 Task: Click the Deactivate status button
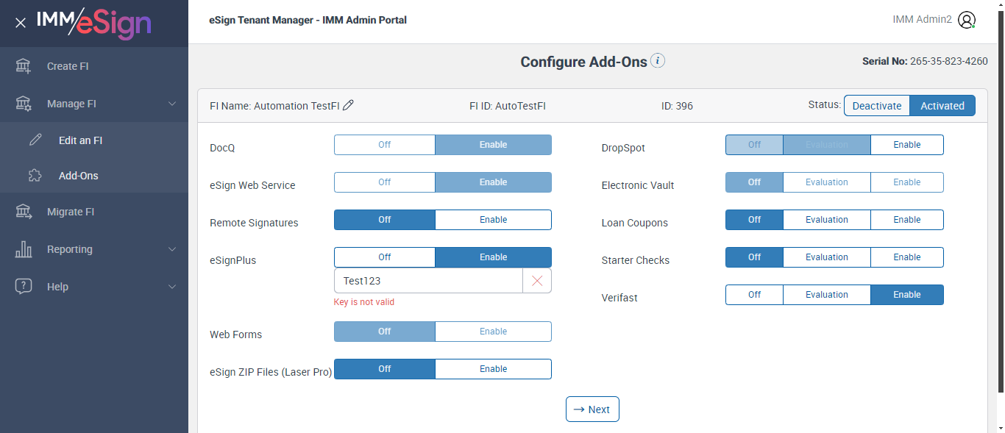point(876,106)
